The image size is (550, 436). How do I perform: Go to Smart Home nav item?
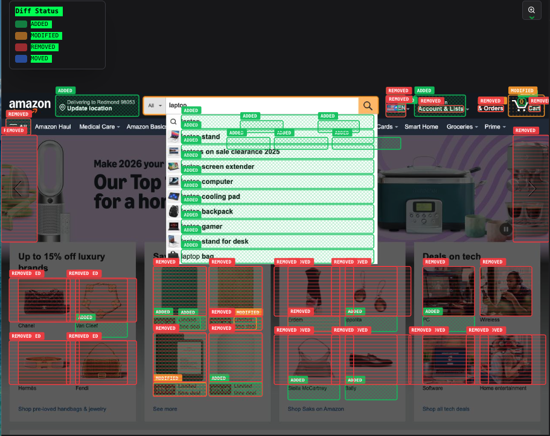[421, 127]
